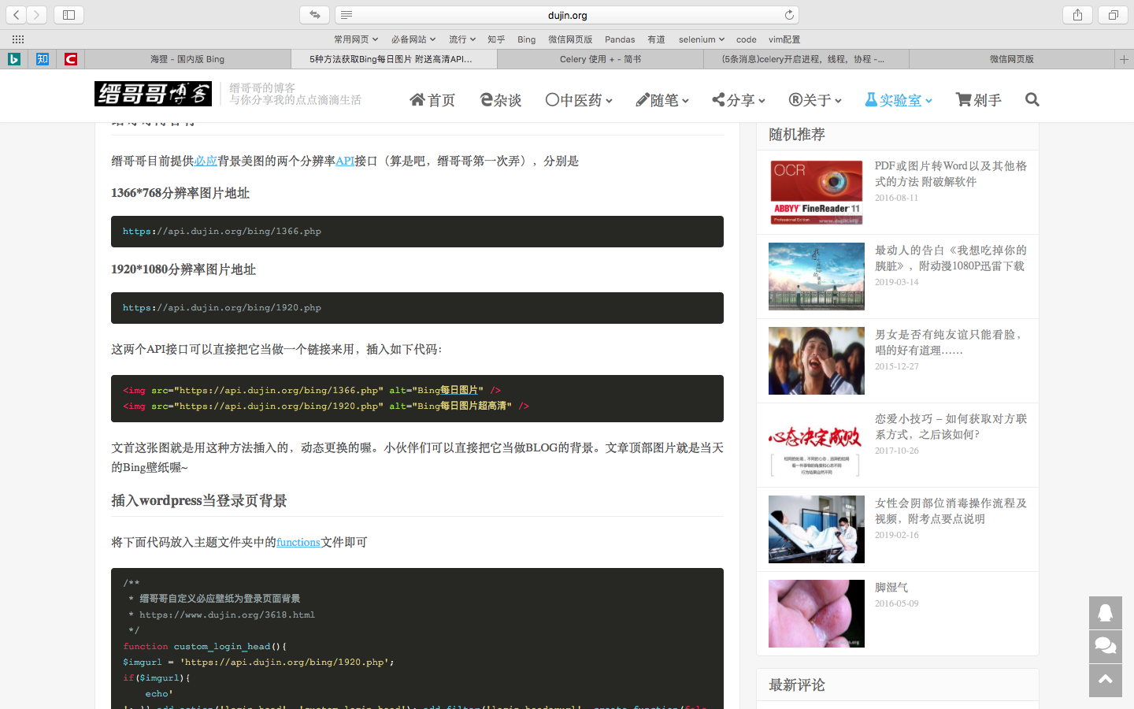Viewport: 1134px width, 709px height.
Task: Open the pinned Zhihu tab icon
Action: click(43, 59)
